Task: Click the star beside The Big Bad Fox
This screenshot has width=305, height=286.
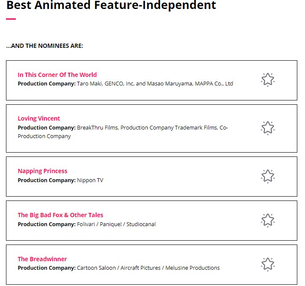Action: coord(267,220)
